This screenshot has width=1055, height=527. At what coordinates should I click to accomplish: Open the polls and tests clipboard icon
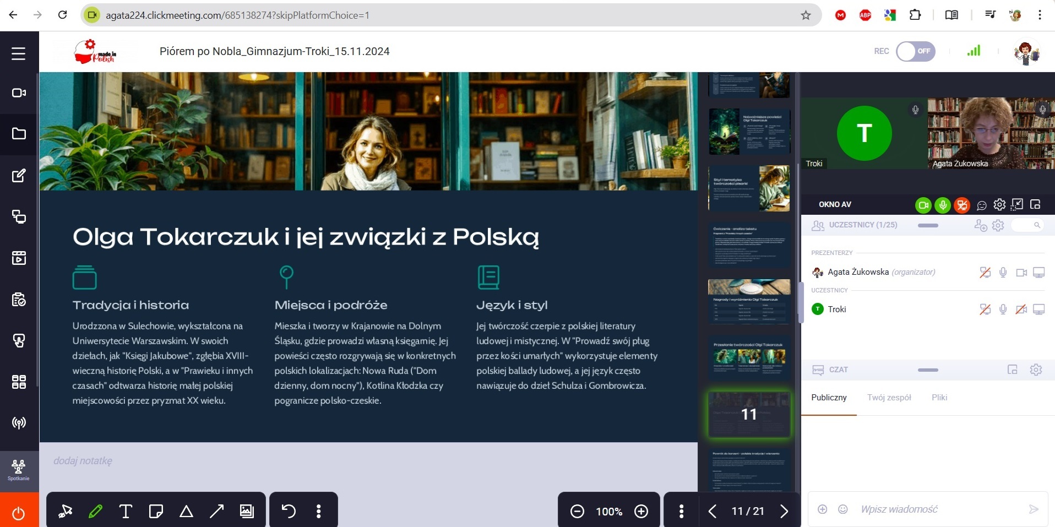(19, 299)
